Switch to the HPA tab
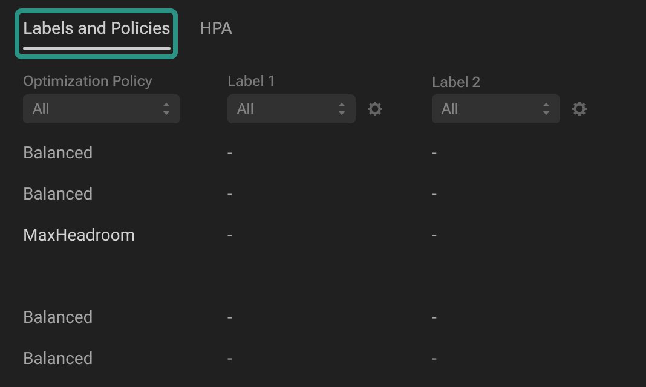646x387 pixels. click(x=216, y=28)
